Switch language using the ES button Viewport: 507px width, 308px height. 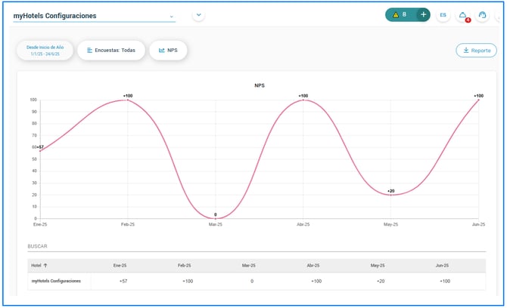443,15
